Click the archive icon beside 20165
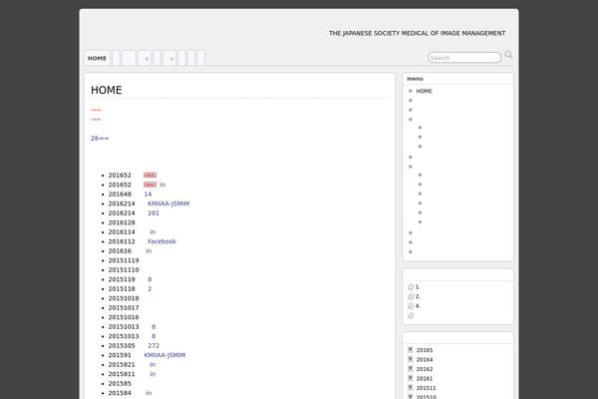The width and height of the screenshot is (598, 399). (x=411, y=350)
